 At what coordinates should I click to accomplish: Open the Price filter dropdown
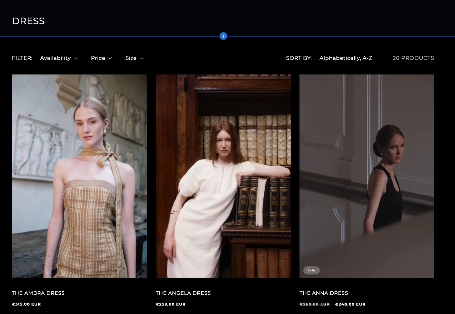coord(101,58)
